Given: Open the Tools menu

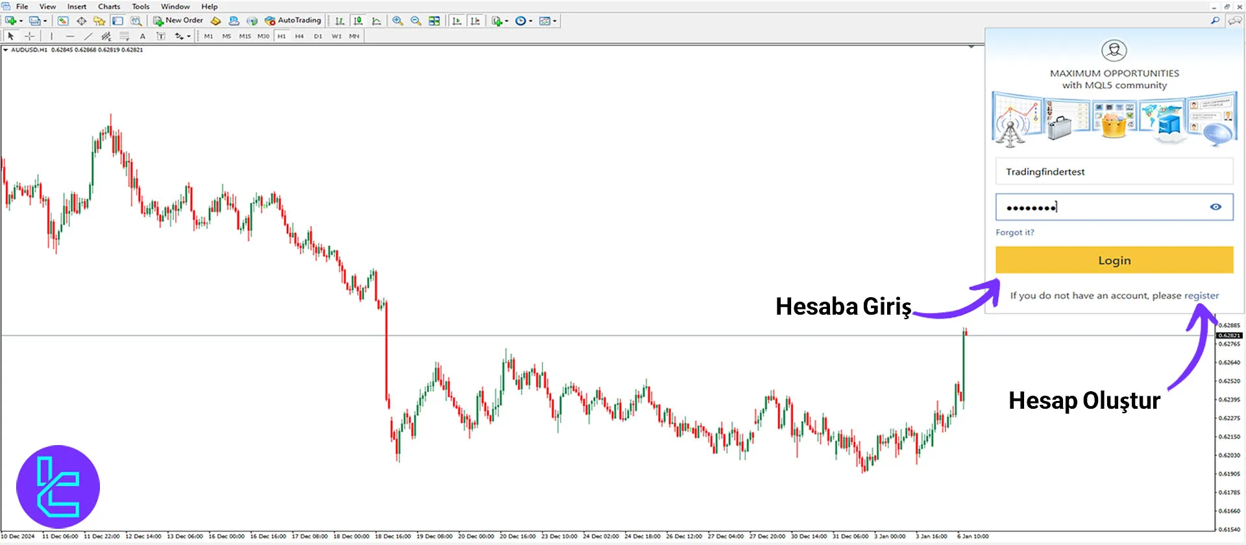Looking at the screenshot, I should [140, 6].
